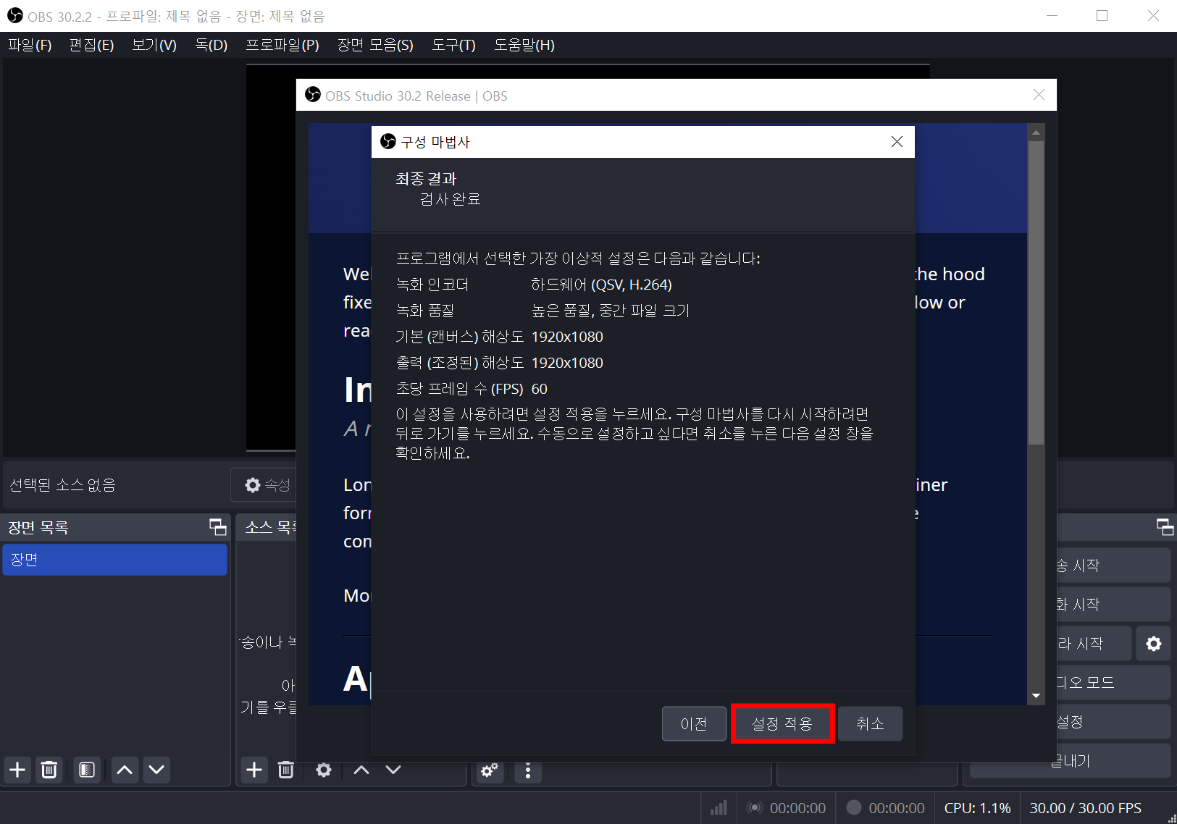Screen dimensions: 1177x824
Task: Open the 프로파일(P) menu
Action: click(x=282, y=45)
